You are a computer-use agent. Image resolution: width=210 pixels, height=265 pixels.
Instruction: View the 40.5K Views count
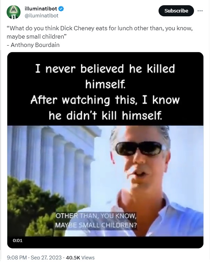coord(80,258)
